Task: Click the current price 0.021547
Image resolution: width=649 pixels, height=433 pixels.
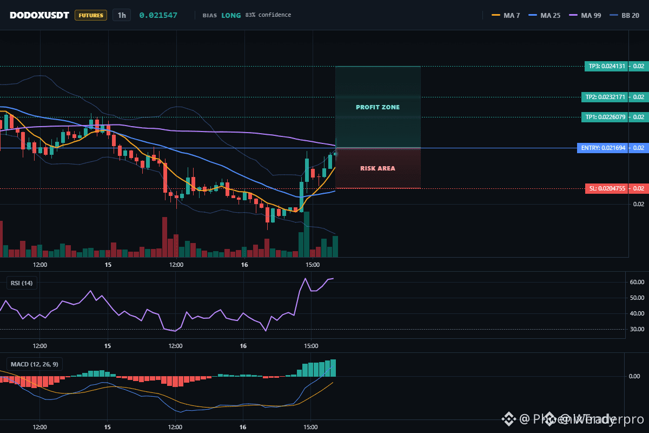Action: 158,15
